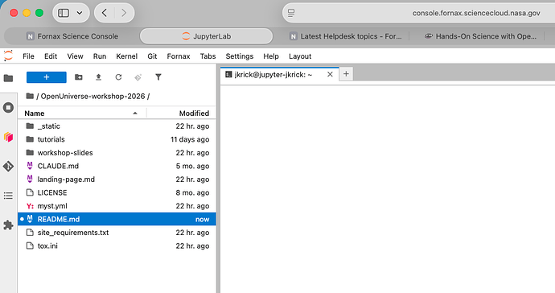Open Table of Contents sidebar panel
Screen dimensions: 555x293
[9, 196]
